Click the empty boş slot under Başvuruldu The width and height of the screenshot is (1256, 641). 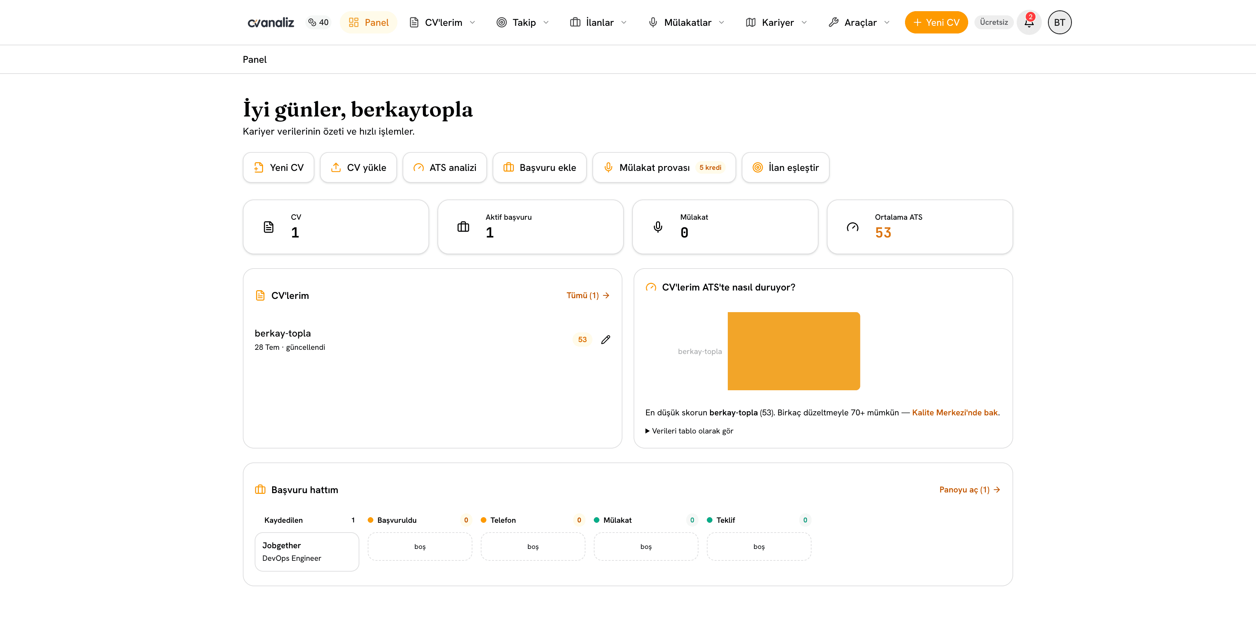420,546
